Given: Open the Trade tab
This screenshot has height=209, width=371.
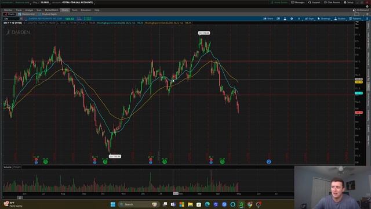Looking at the screenshot, I should point(19,10).
